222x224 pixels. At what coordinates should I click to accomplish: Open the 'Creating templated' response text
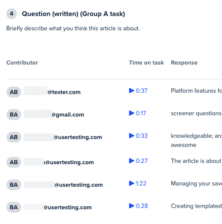click(197, 206)
